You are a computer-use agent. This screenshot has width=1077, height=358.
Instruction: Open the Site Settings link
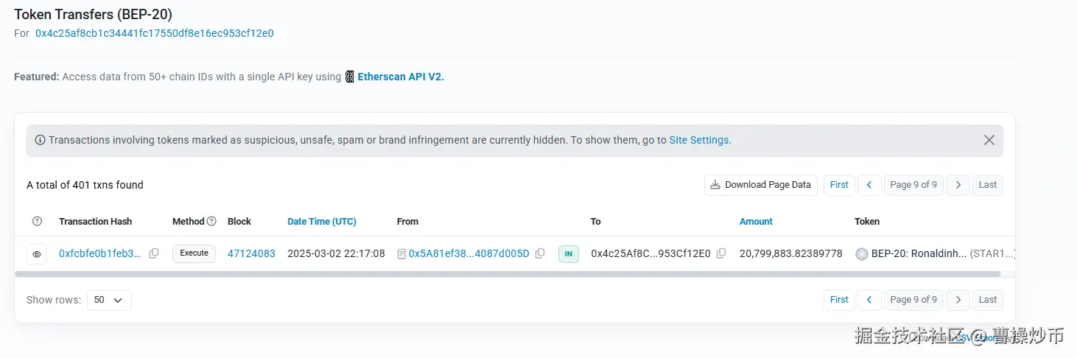(698, 140)
